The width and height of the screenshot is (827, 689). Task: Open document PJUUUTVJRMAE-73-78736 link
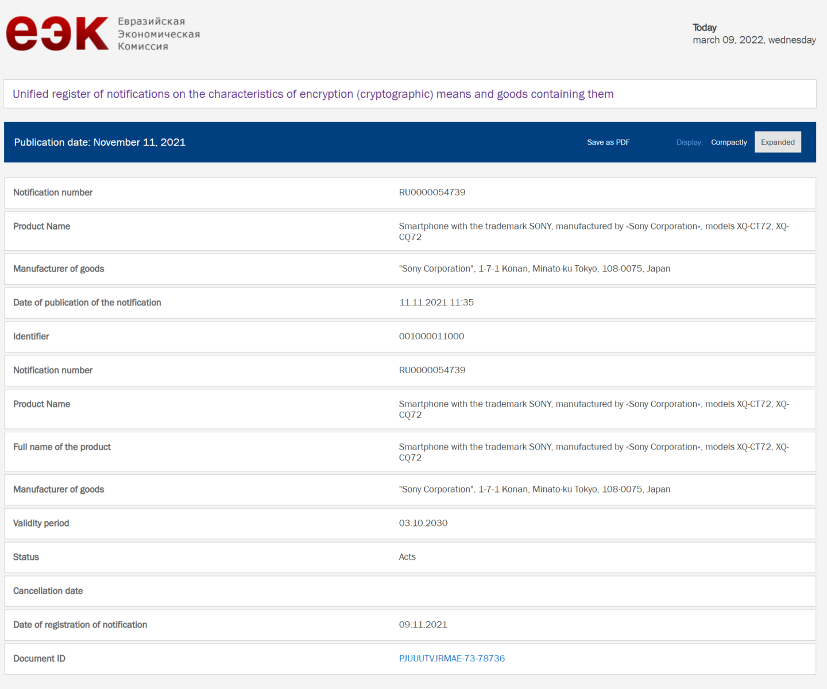(x=452, y=659)
